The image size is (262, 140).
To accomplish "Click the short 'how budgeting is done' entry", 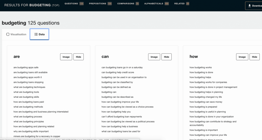I will pos(201,72).
